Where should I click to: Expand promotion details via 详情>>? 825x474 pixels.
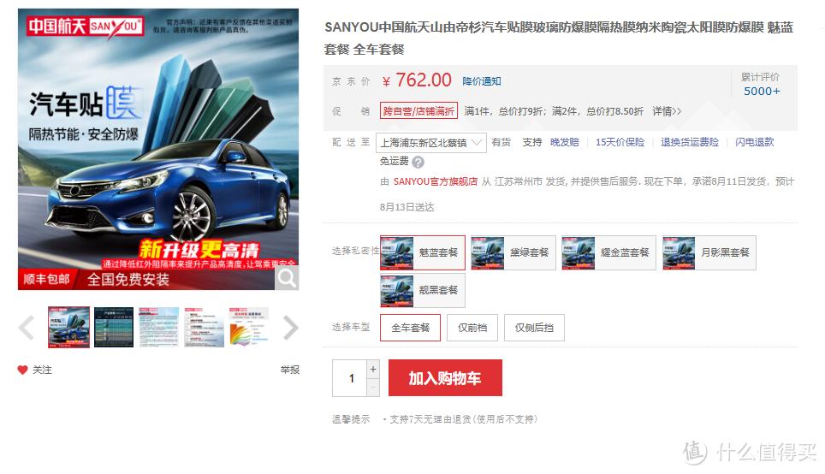pyautogui.click(x=667, y=111)
